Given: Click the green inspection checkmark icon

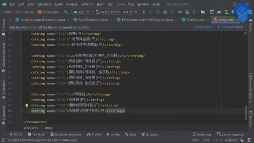Looking at the screenshot, I should (x=246, y=33).
